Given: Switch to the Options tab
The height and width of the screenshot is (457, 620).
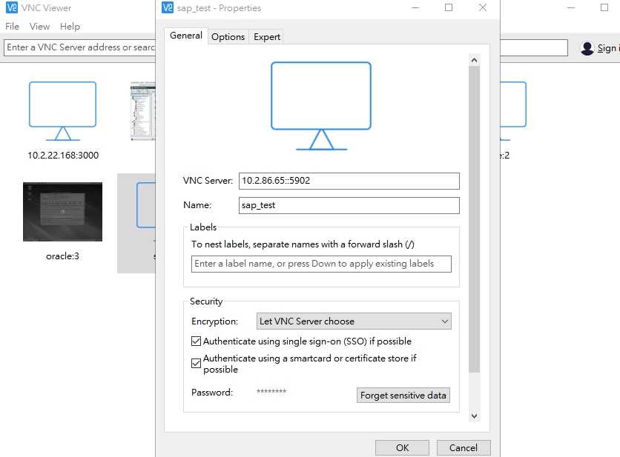Looking at the screenshot, I should (x=228, y=37).
